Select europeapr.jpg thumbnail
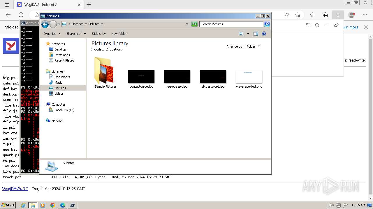The width and height of the screenshot is (373, 209). [177, 79]
